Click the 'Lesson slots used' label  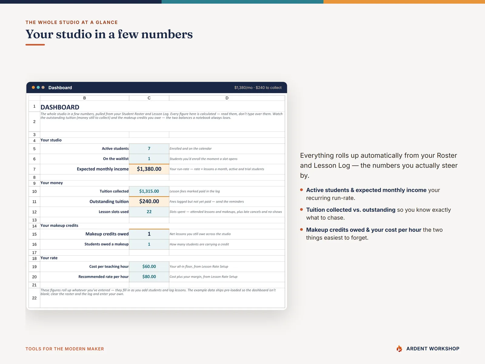tap(114, 212)
